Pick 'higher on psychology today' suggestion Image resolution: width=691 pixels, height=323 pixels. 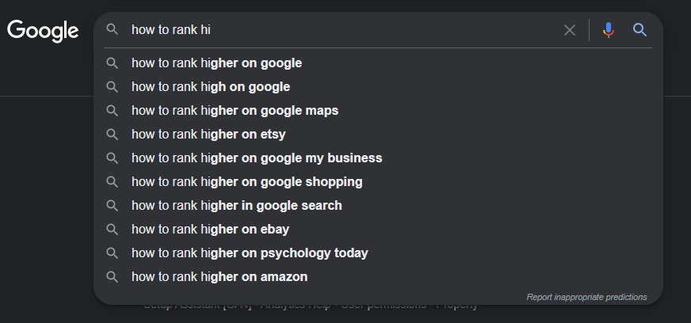click(250, 253)
